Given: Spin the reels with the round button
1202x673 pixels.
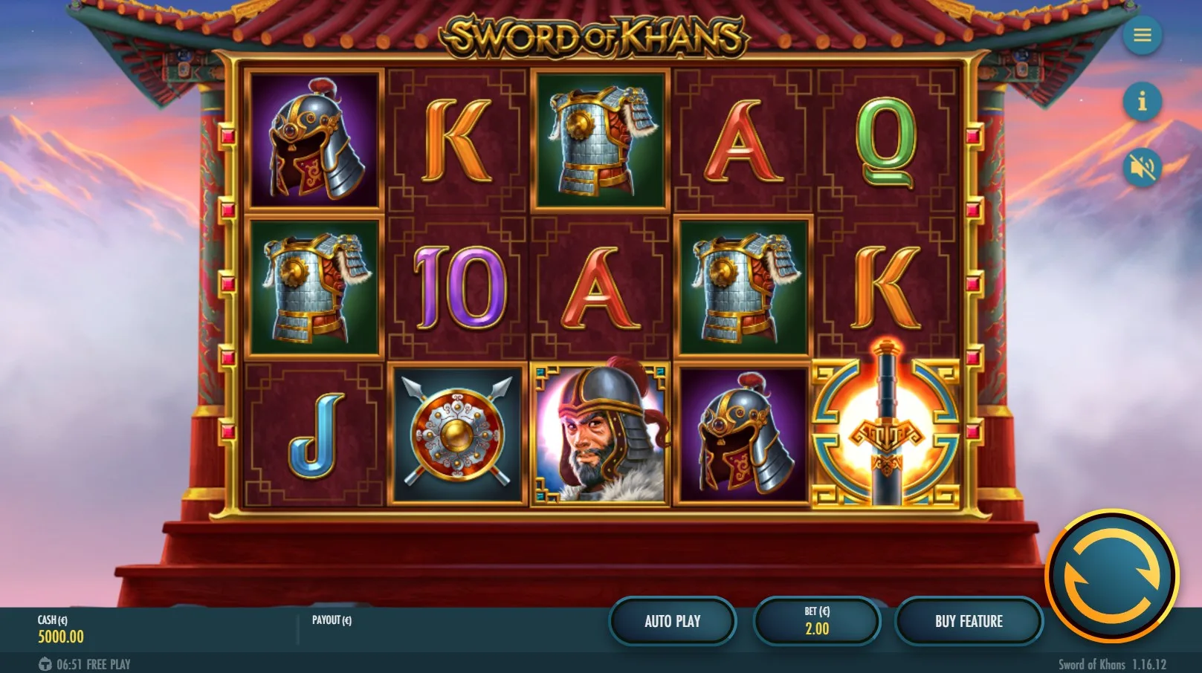Looking at the screenshot, I should pos(1112,576).
